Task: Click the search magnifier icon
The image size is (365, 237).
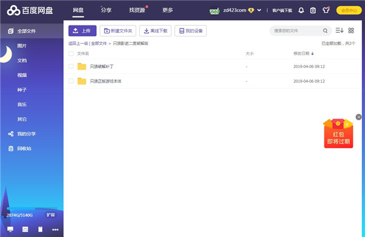Action: click(x=325, y=31)
